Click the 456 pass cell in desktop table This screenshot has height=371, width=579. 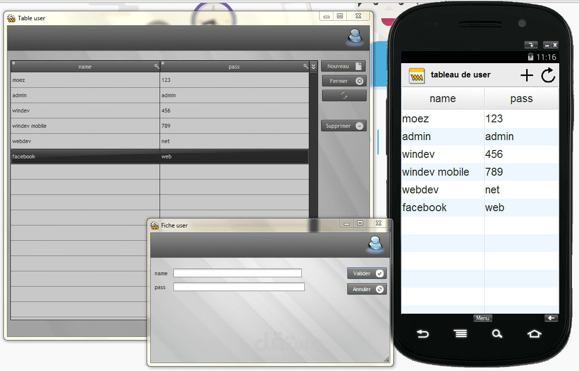coord(234,111)
